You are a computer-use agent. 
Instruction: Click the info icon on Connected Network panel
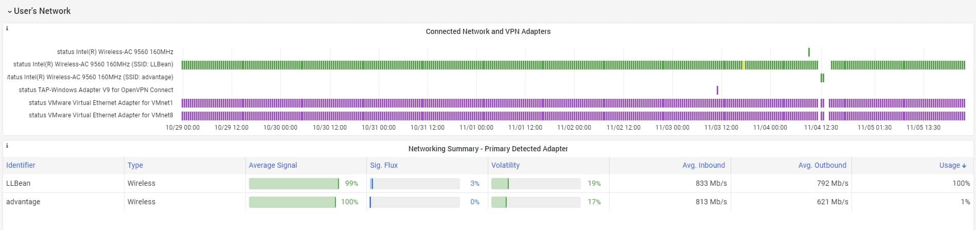coord(7,28)
